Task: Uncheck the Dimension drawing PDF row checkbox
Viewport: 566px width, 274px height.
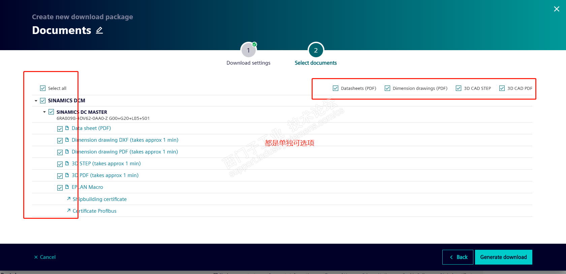Action: pos(60,152)
